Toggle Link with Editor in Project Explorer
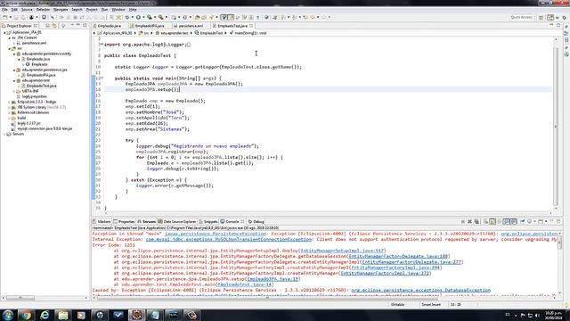The image size is (570, 321). [54, 26]
